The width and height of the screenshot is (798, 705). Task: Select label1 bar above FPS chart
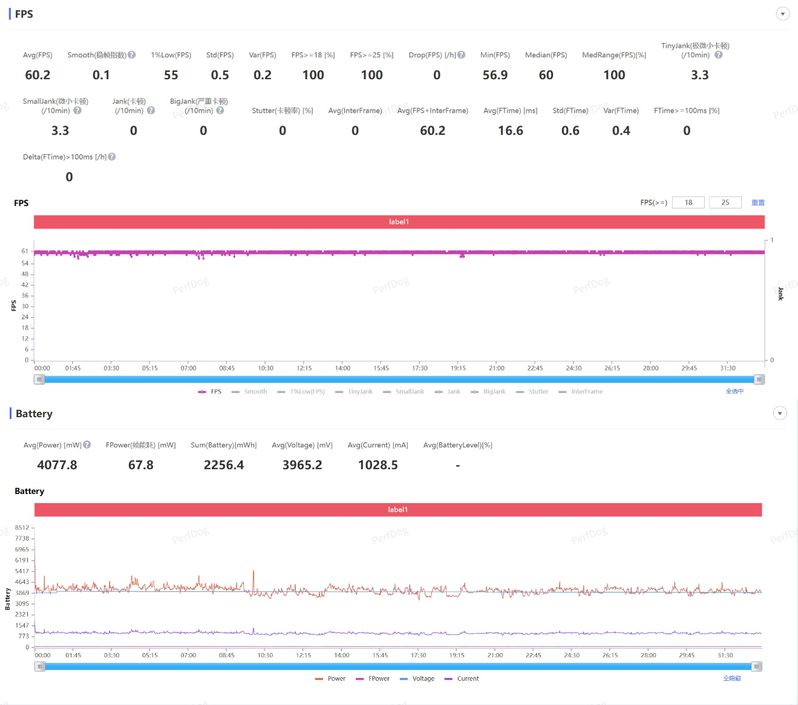[399, 222]
